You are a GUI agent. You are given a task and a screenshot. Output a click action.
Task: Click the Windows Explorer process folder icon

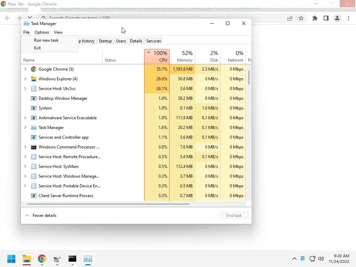34,79
